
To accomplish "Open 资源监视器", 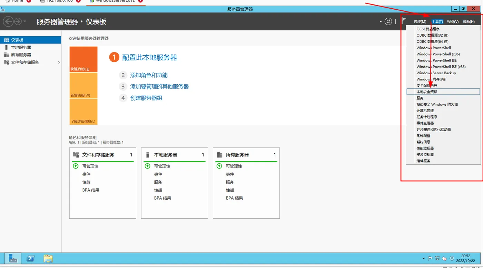I will point(443,154).
